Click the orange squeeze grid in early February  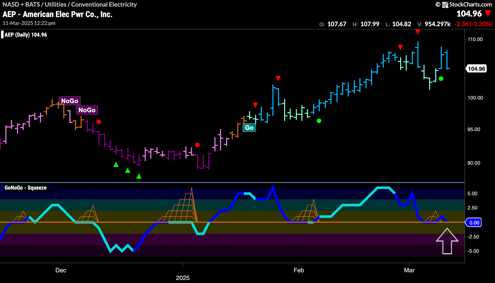tap(305, 210)
